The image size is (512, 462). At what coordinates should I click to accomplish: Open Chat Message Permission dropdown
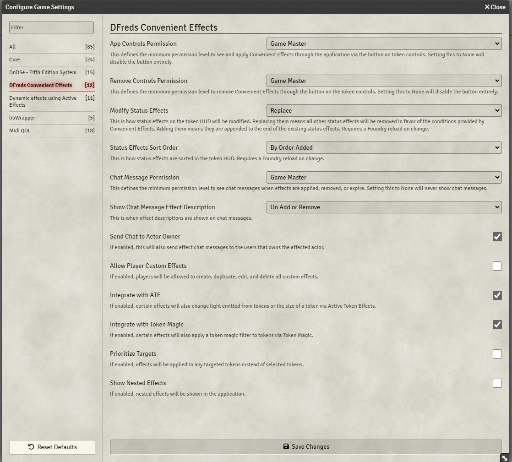(x=384, y=177)
